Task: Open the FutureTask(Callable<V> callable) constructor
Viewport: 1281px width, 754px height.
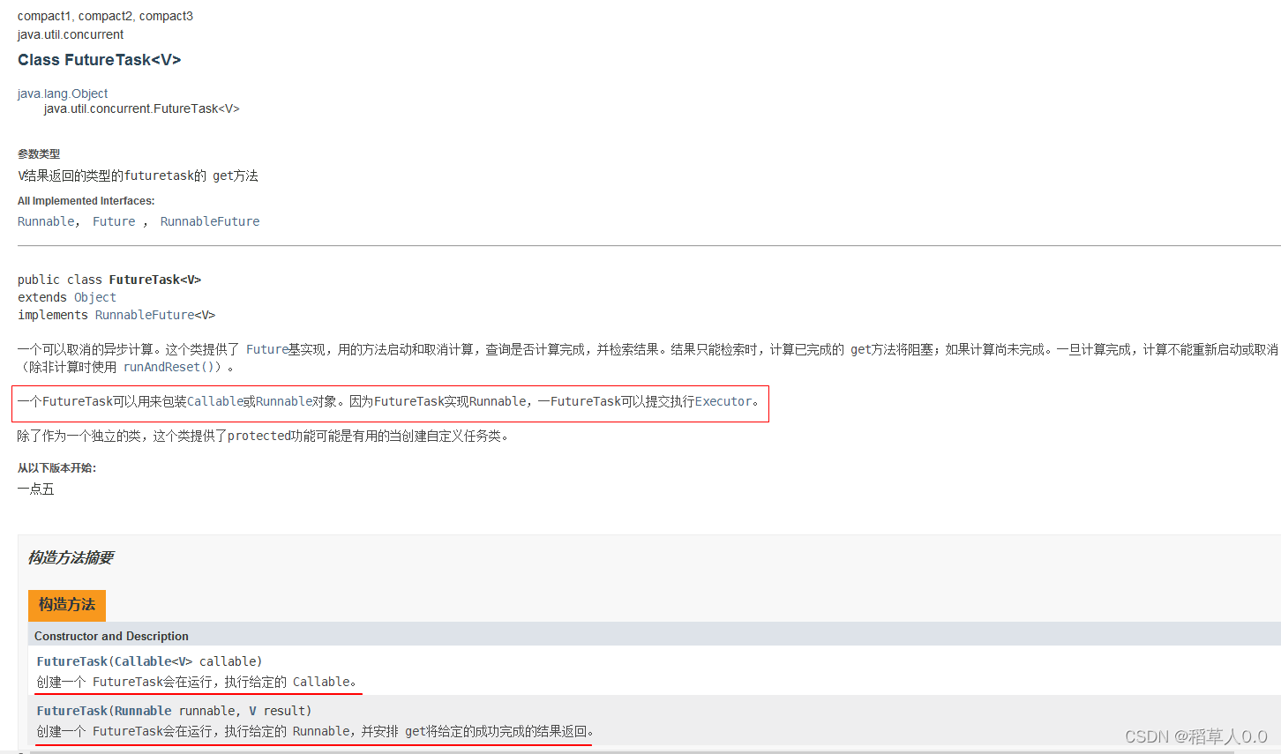Action: tap(149, 661)
